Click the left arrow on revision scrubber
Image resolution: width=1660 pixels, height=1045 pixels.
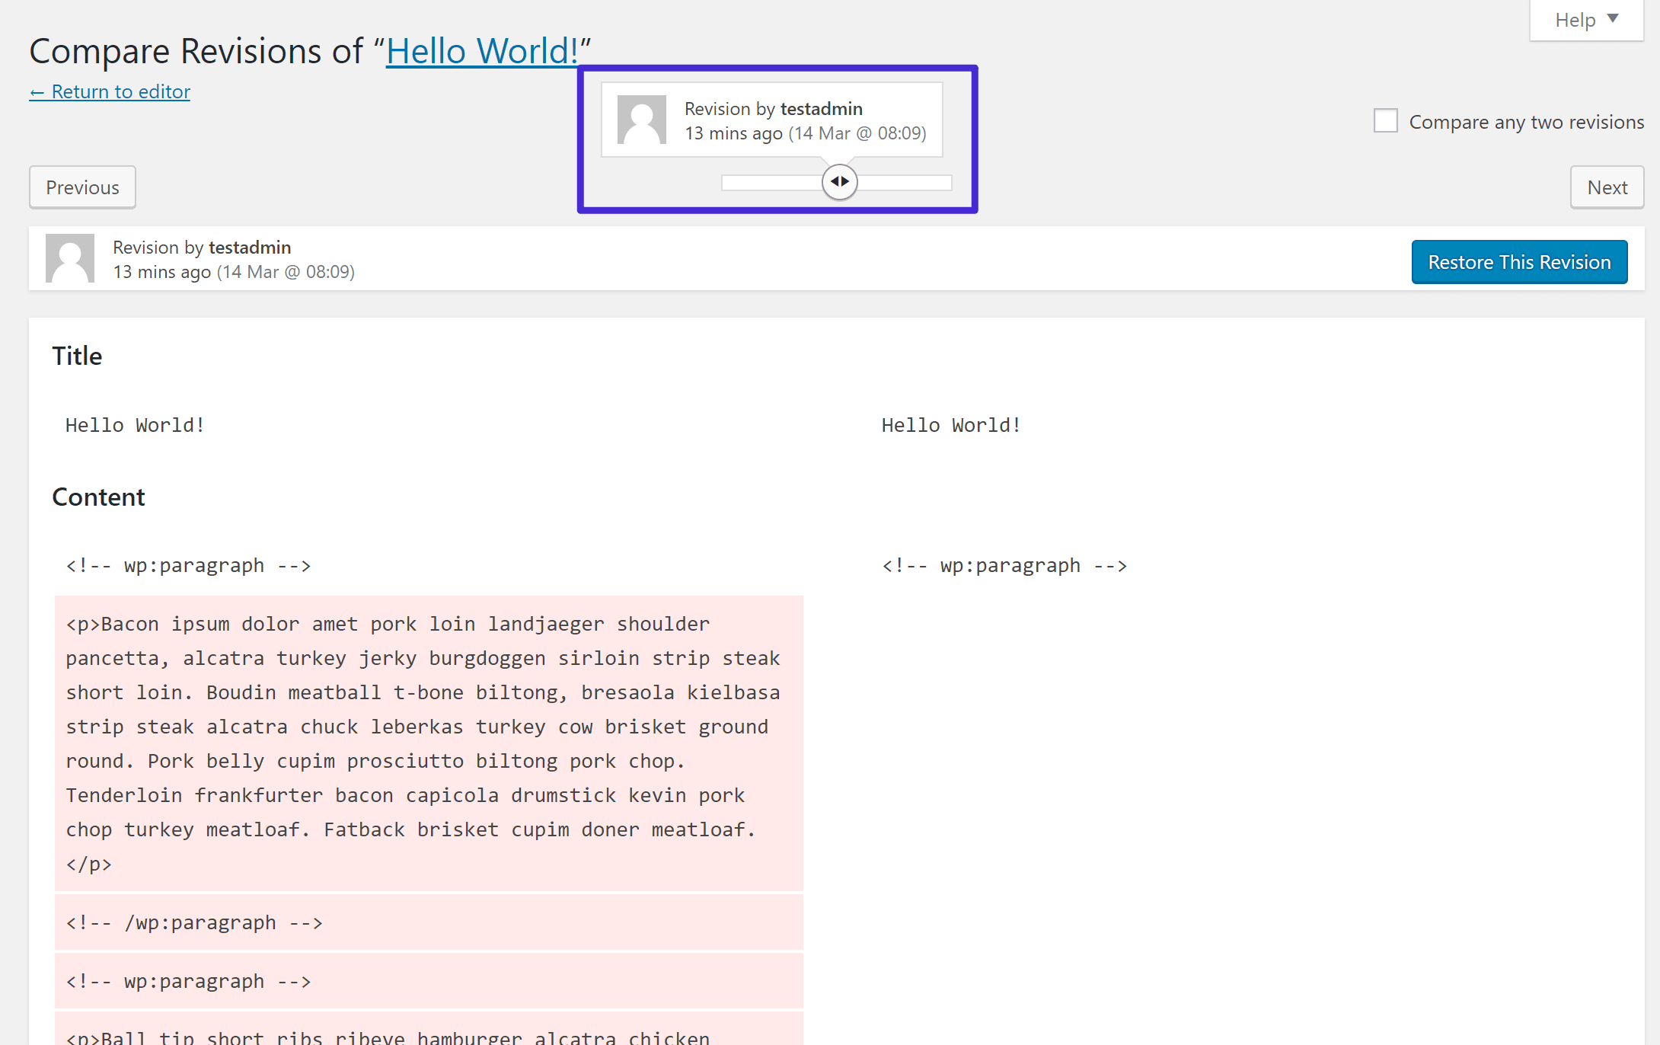(x=832, y=183)
